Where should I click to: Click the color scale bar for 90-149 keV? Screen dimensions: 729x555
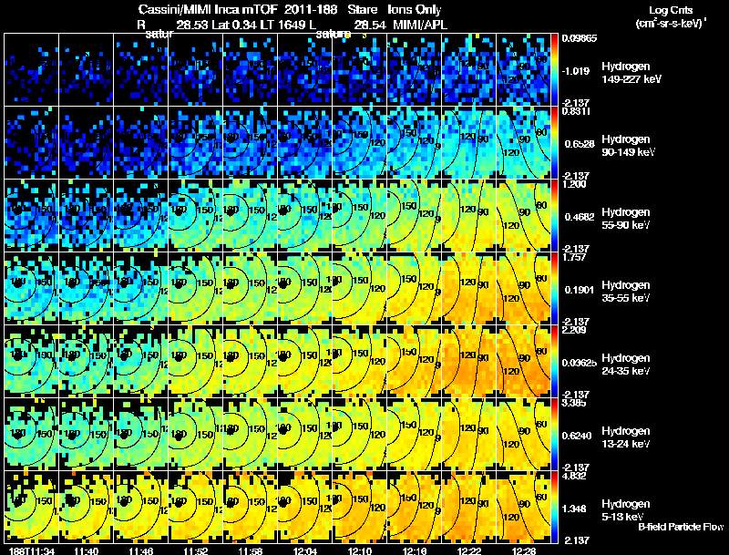tap(554, 143)
